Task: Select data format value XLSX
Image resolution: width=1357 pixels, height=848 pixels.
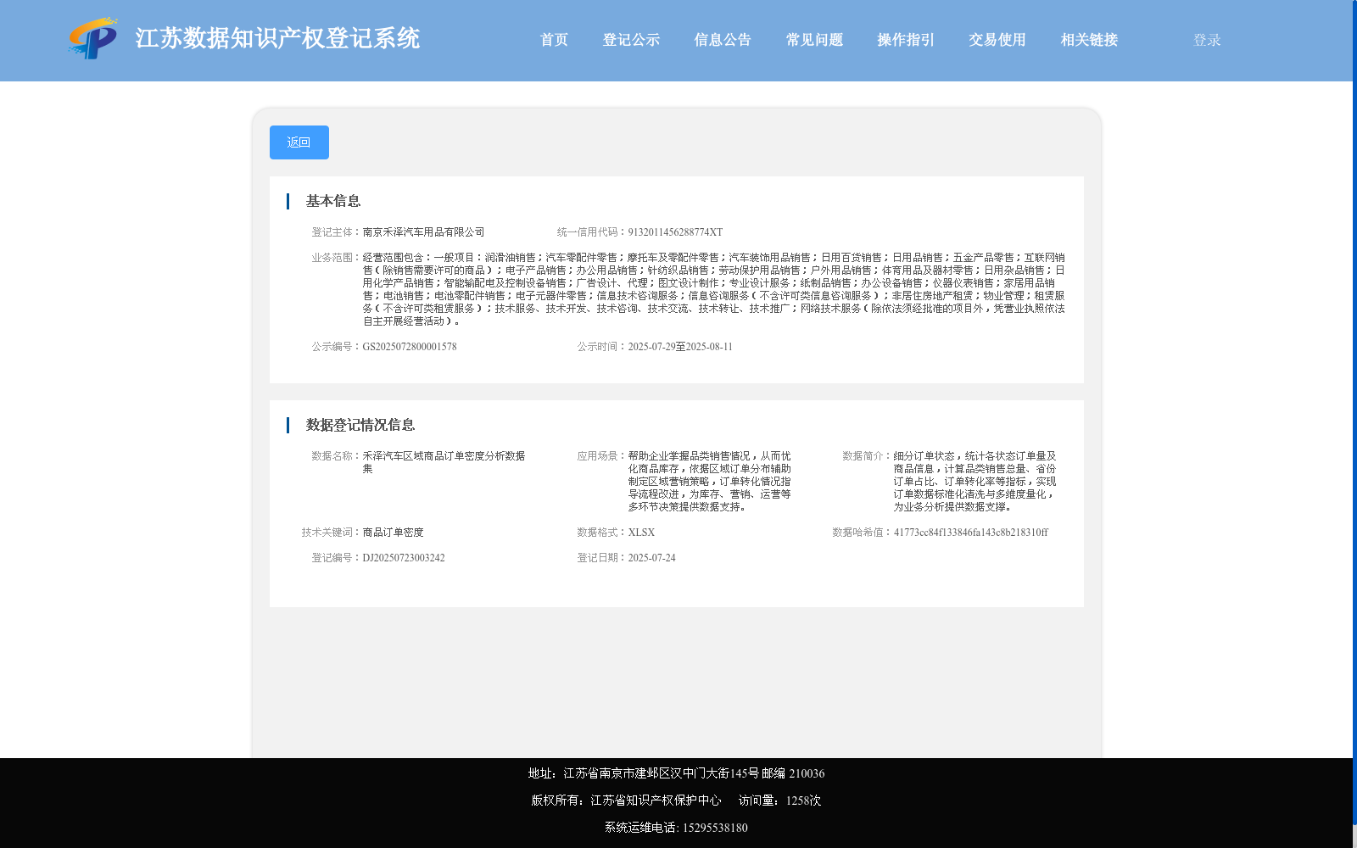Action: [x=641, y=533]
